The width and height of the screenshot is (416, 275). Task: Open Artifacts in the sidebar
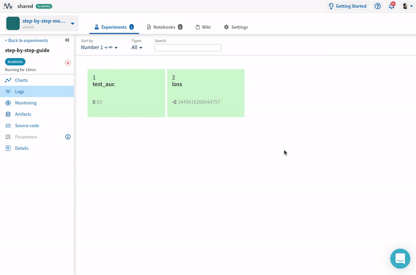pos(37,114)
